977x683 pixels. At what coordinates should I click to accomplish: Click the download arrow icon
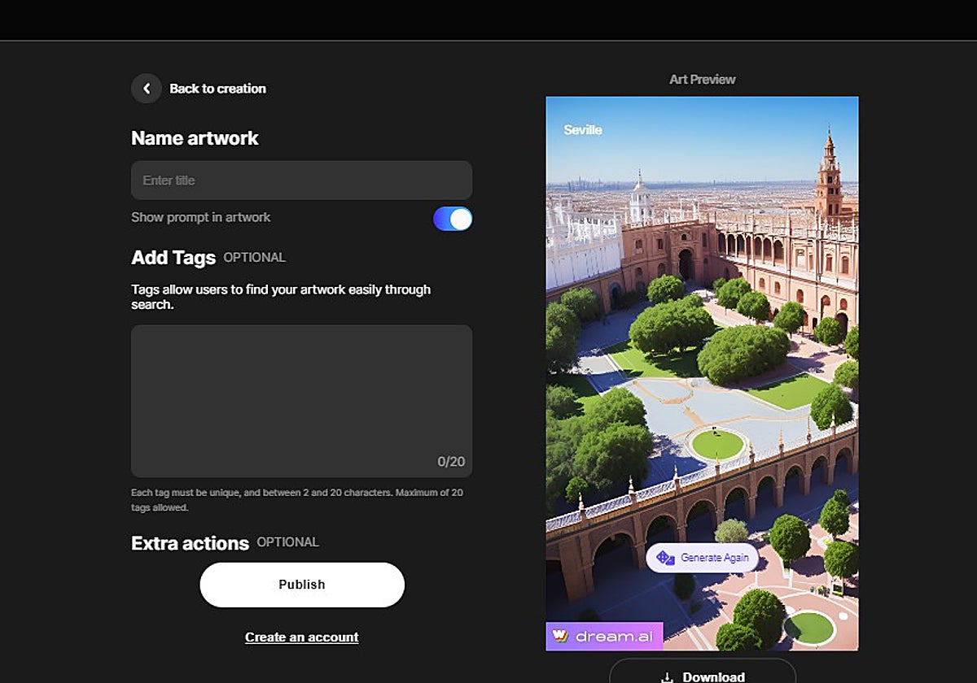(x=668, y=676)
